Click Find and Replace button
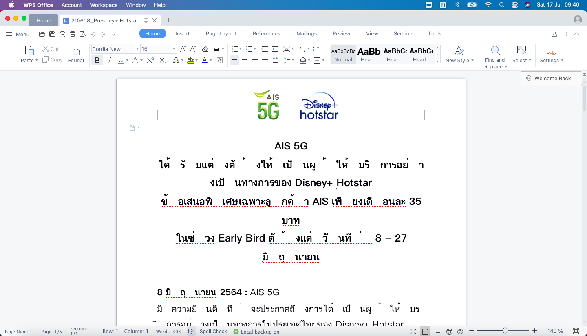This screenshot has height=336, width=587. 495,57
